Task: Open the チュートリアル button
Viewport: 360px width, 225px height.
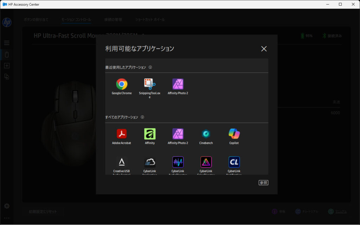Action: point(307,211)
